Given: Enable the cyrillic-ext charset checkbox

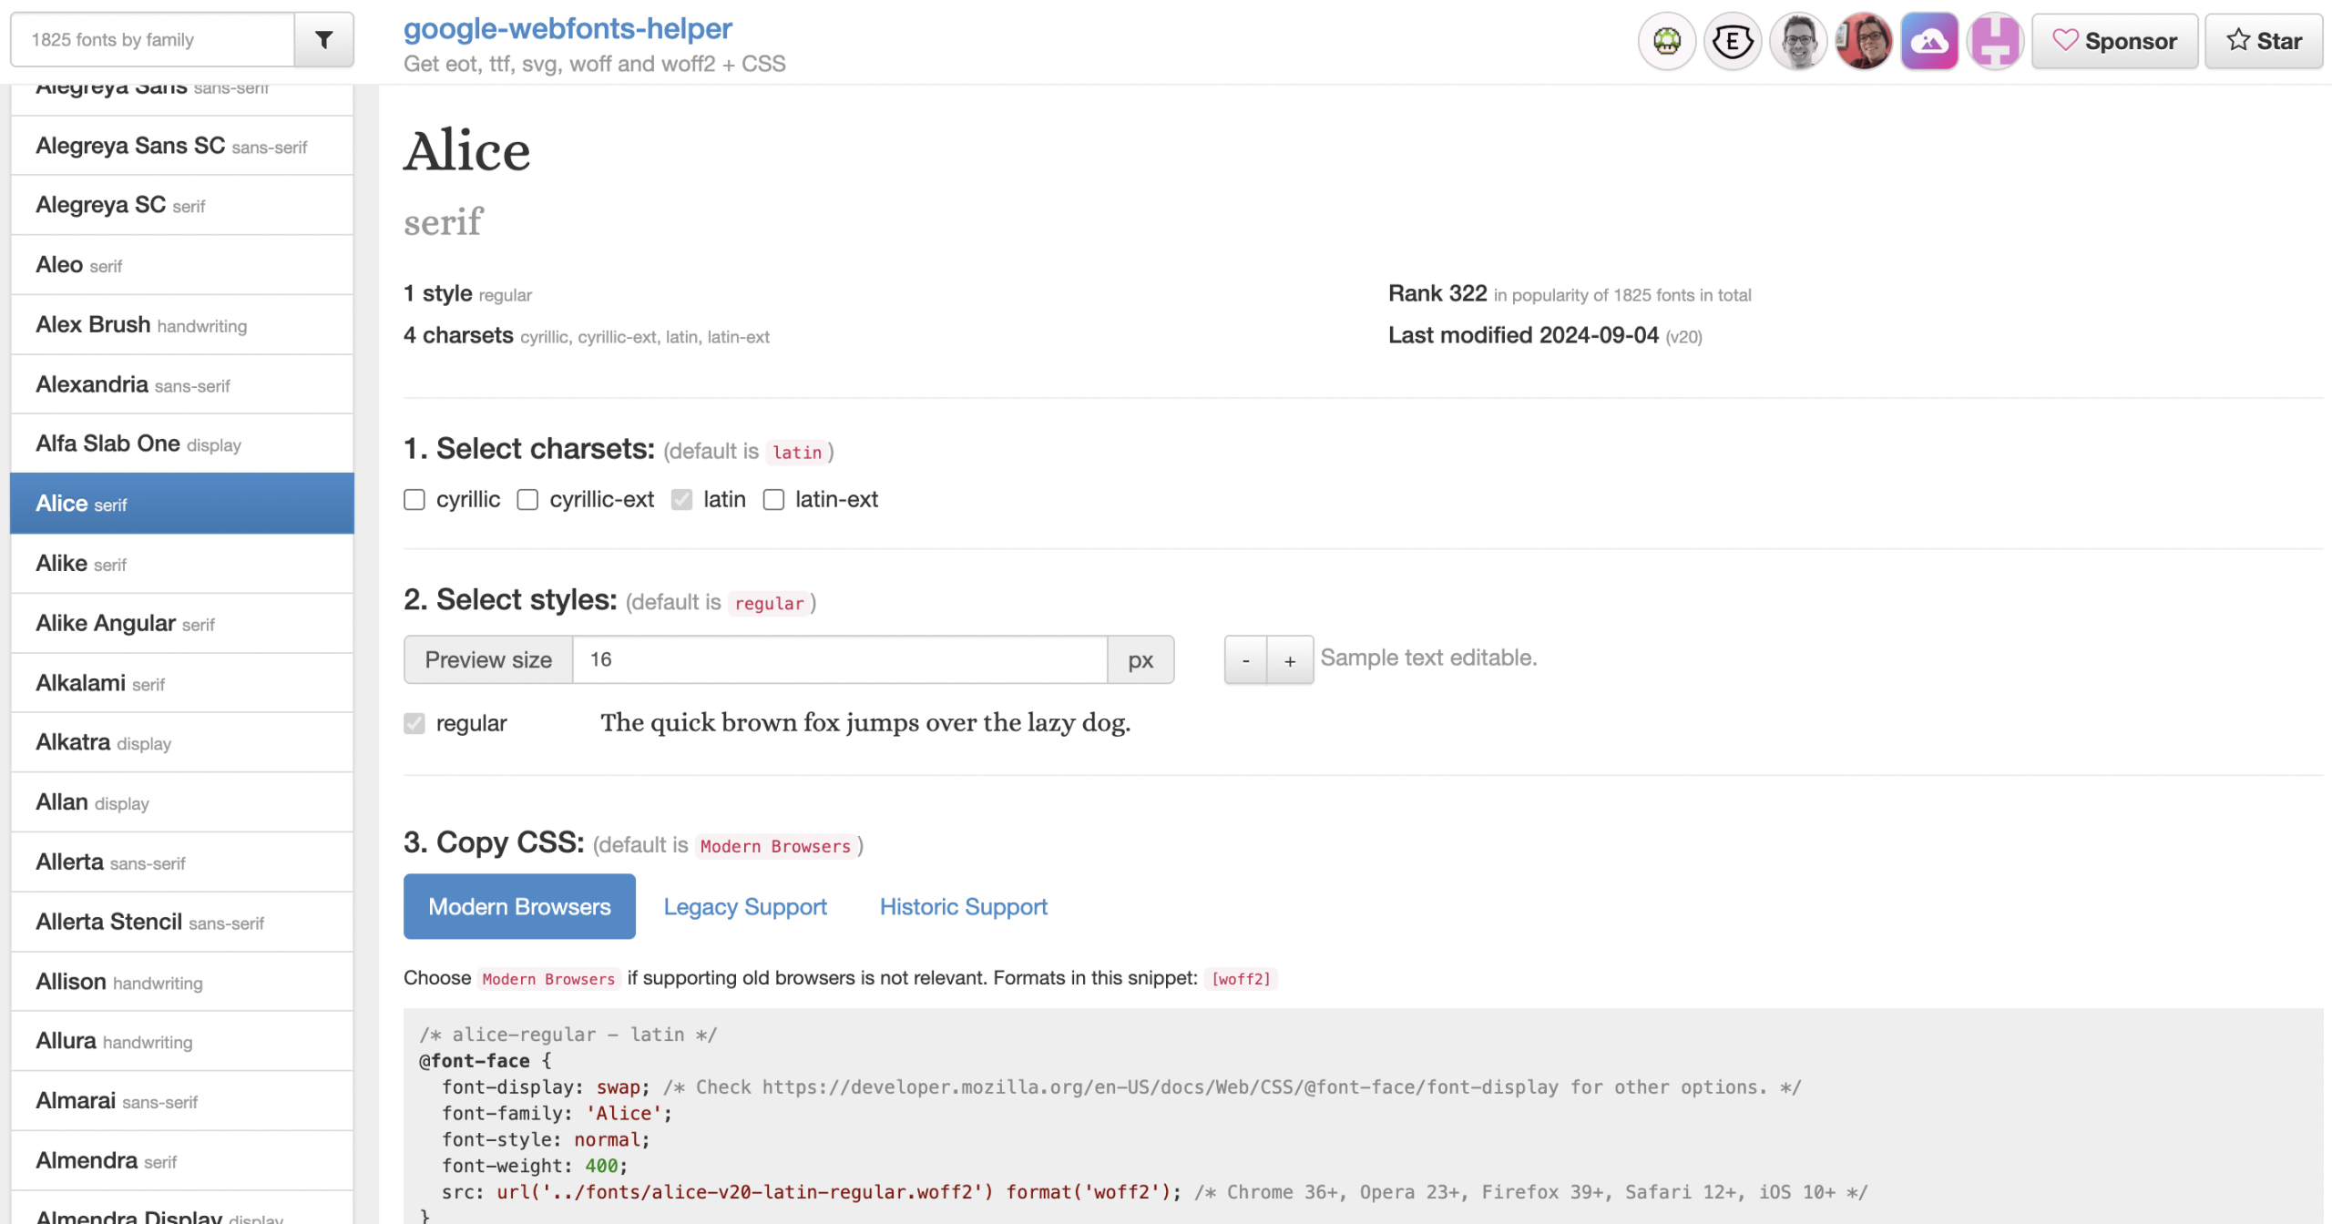Looking at the screenshot, I should click(x=527, y=500).
